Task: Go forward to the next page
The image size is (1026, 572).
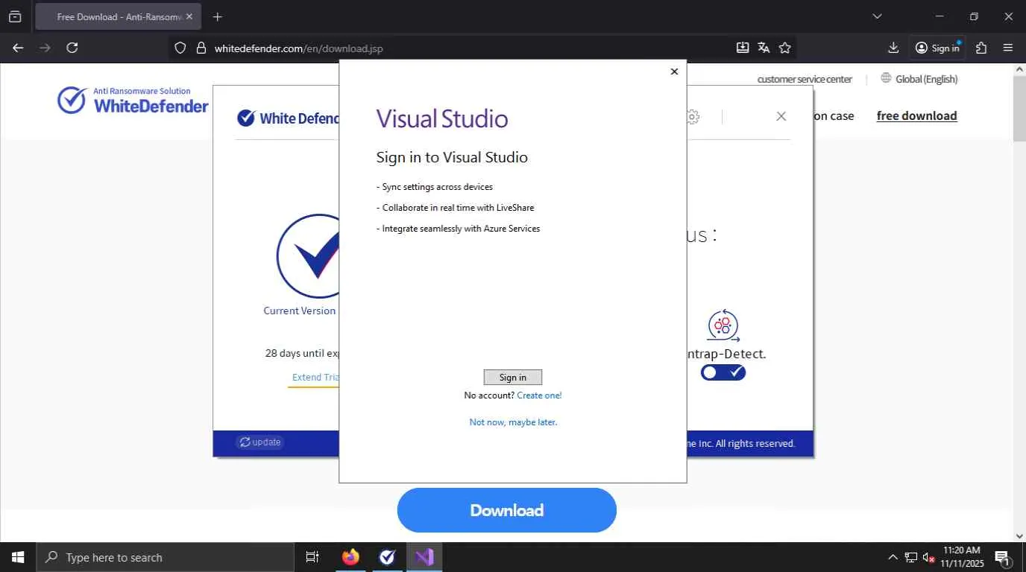Action: 45,48
